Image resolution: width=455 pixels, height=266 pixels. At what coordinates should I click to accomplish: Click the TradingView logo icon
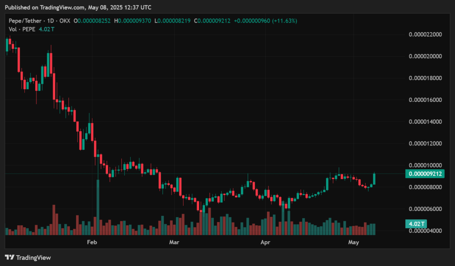pyautogui.click(x=10, y=257)
